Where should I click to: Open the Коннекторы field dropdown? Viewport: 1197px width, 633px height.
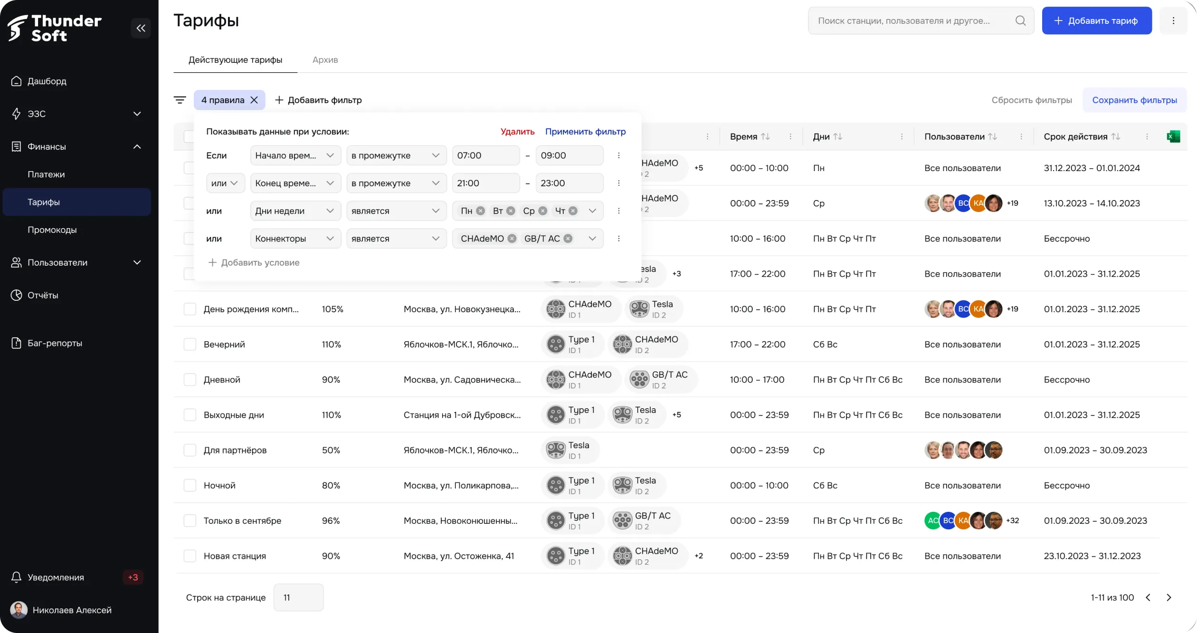pyautogui.click(x=295, y=239)
